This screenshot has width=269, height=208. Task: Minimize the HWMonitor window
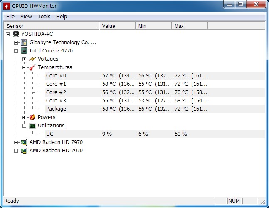click(230, 4)
